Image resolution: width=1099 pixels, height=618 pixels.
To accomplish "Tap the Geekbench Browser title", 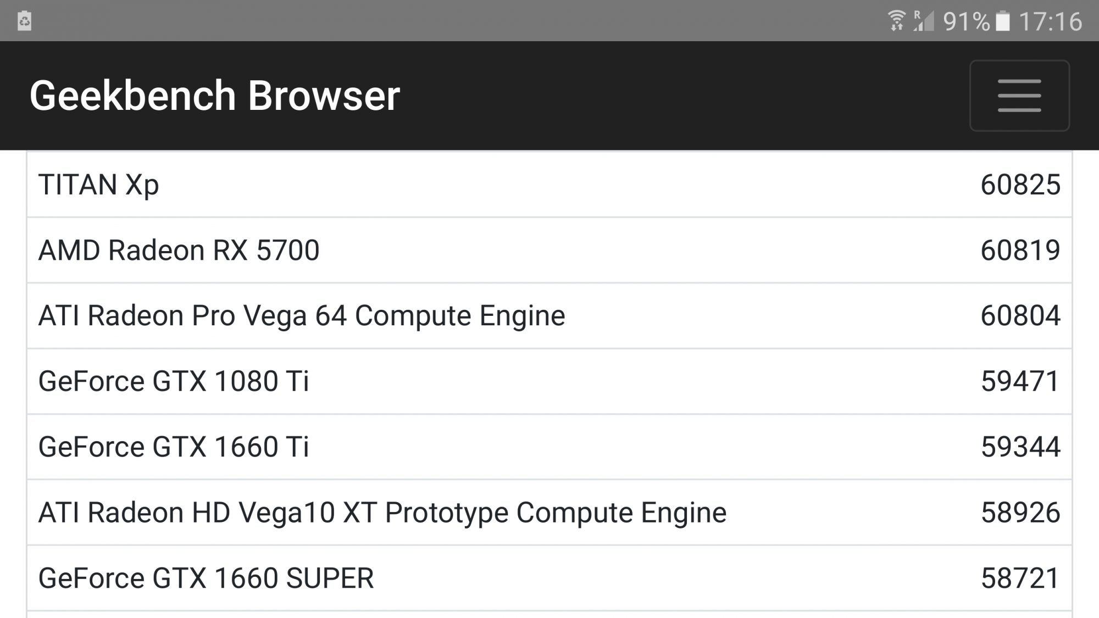I will click(215, 96).
